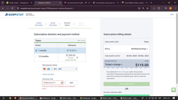Click the ESP input language indicator
Viewport: 178px width, 100px height.
point(160,98)
